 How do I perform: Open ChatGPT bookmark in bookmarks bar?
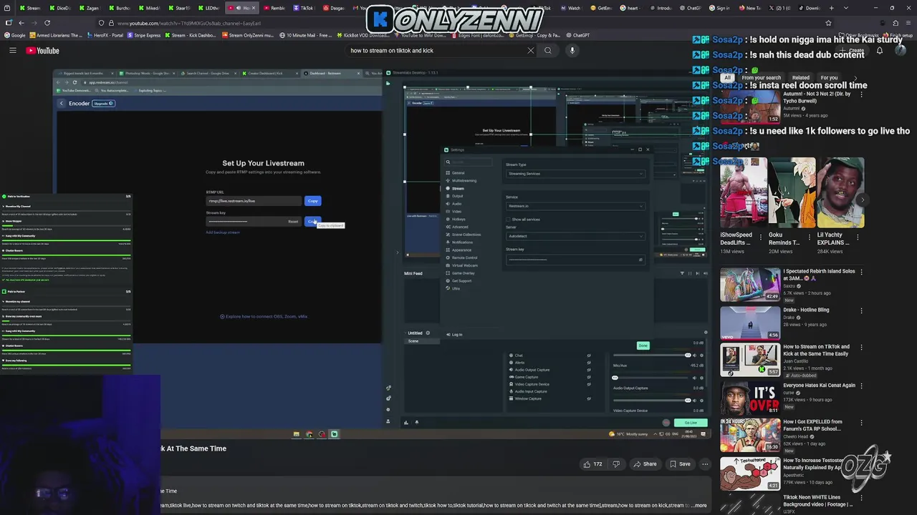click(577, 35)
